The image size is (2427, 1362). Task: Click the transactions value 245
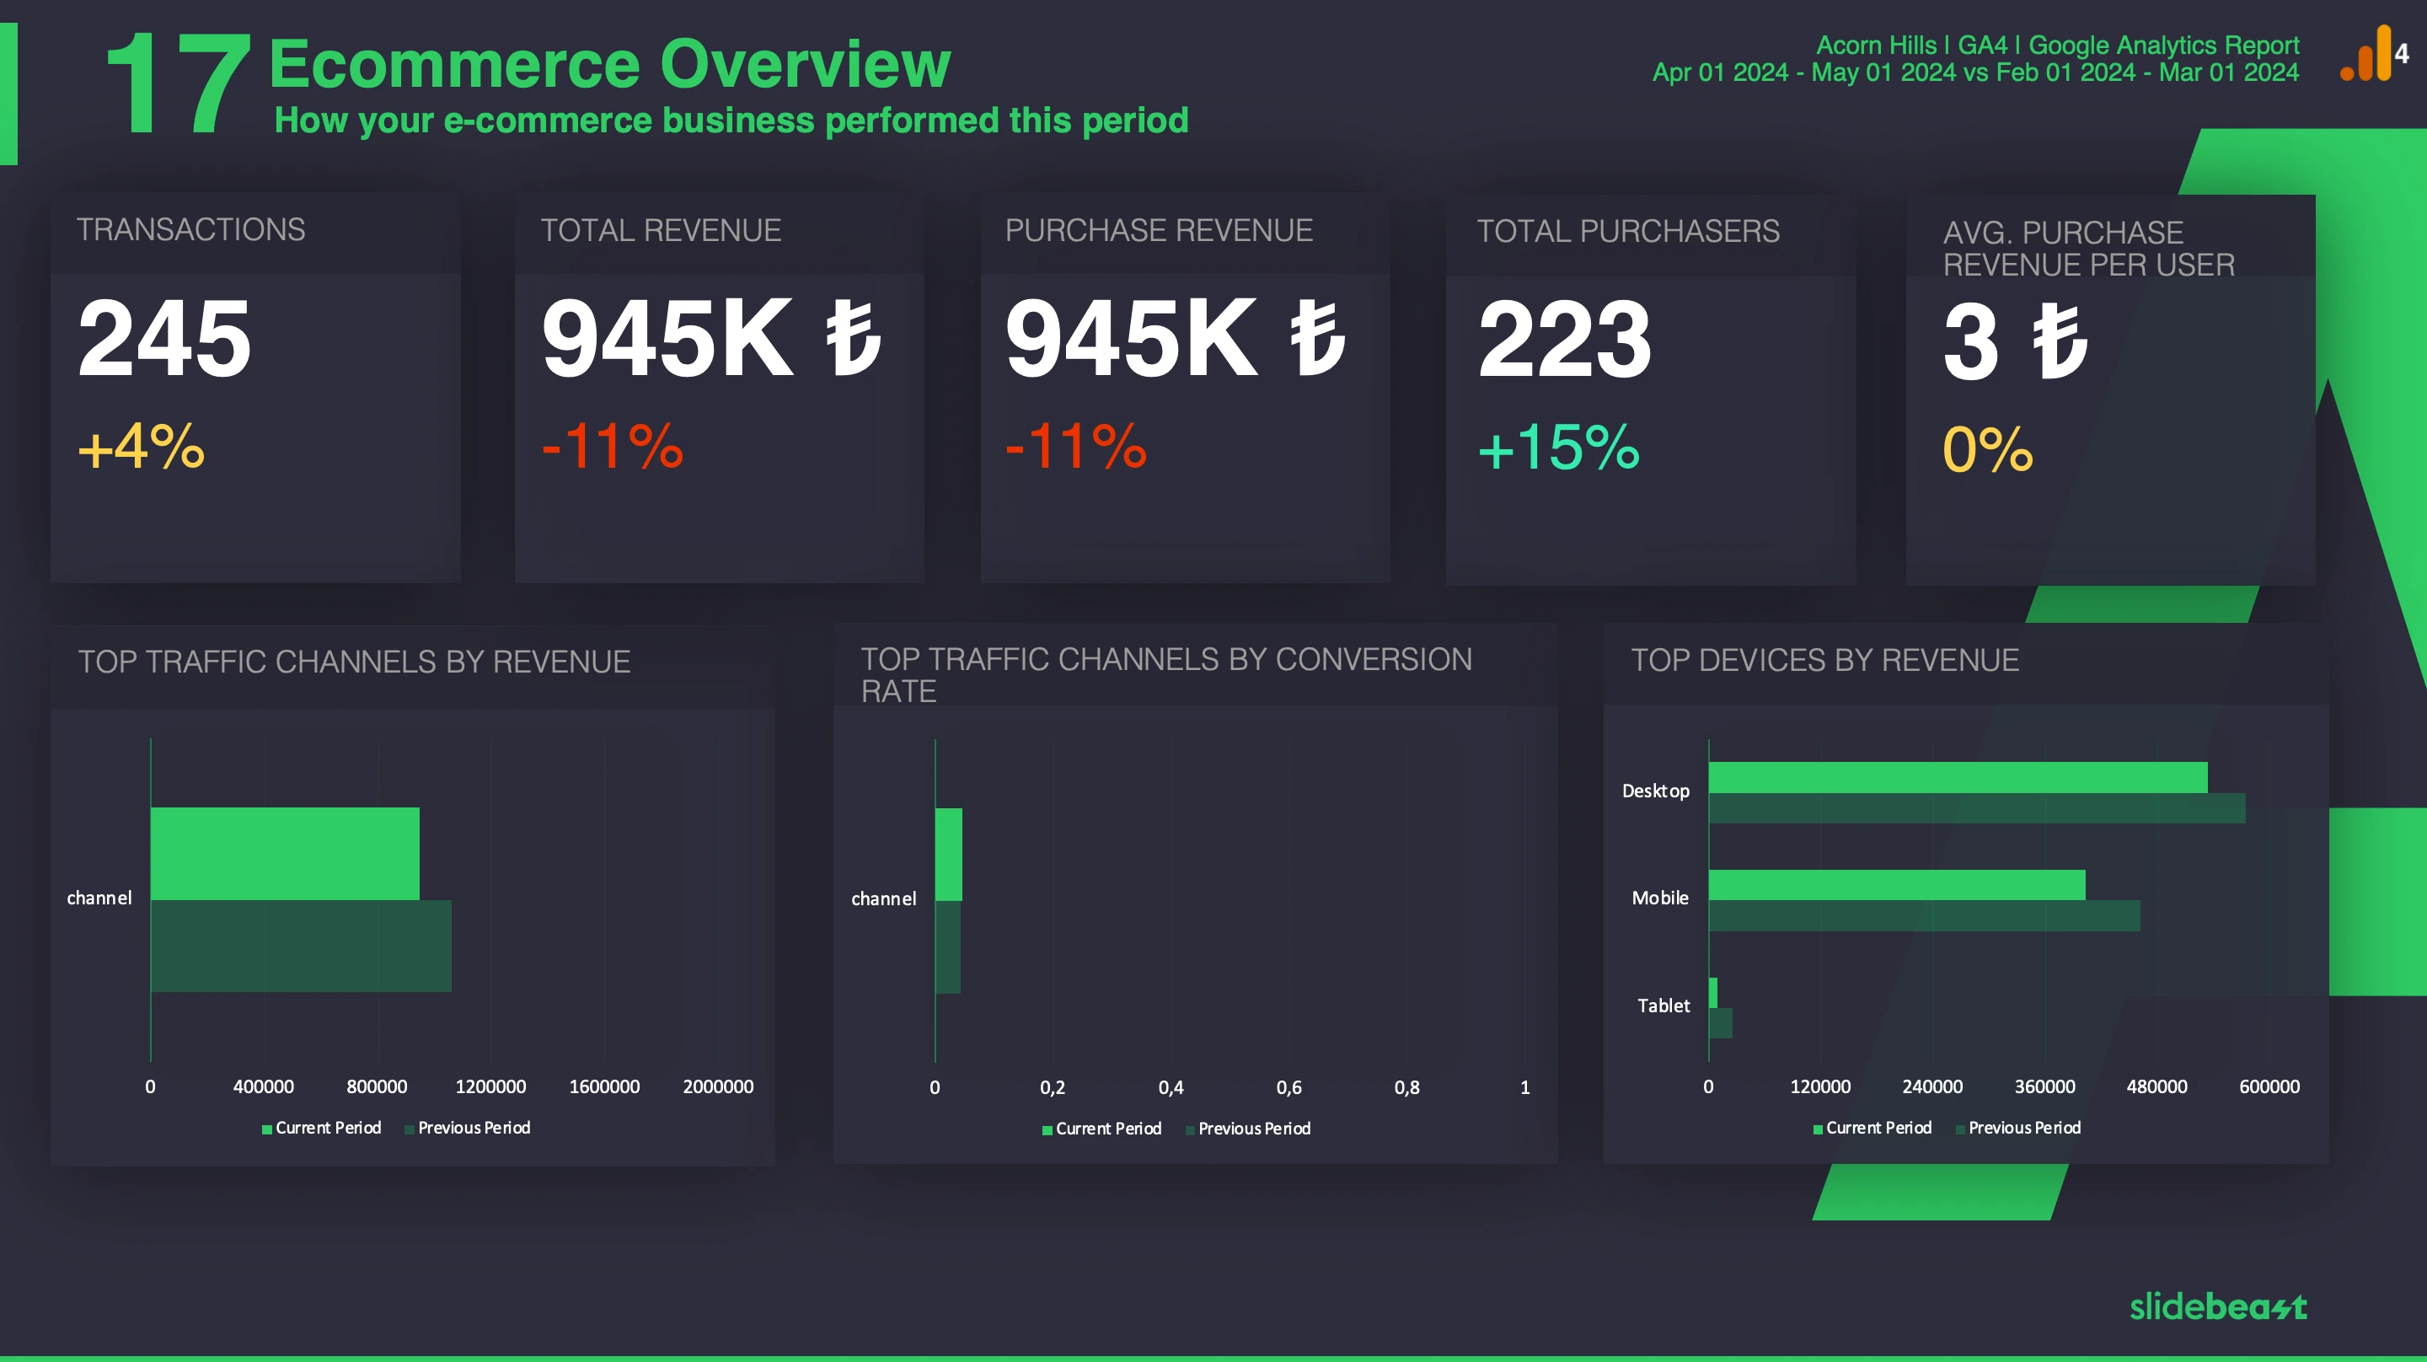pyautogui.click(x=165, y=338)
